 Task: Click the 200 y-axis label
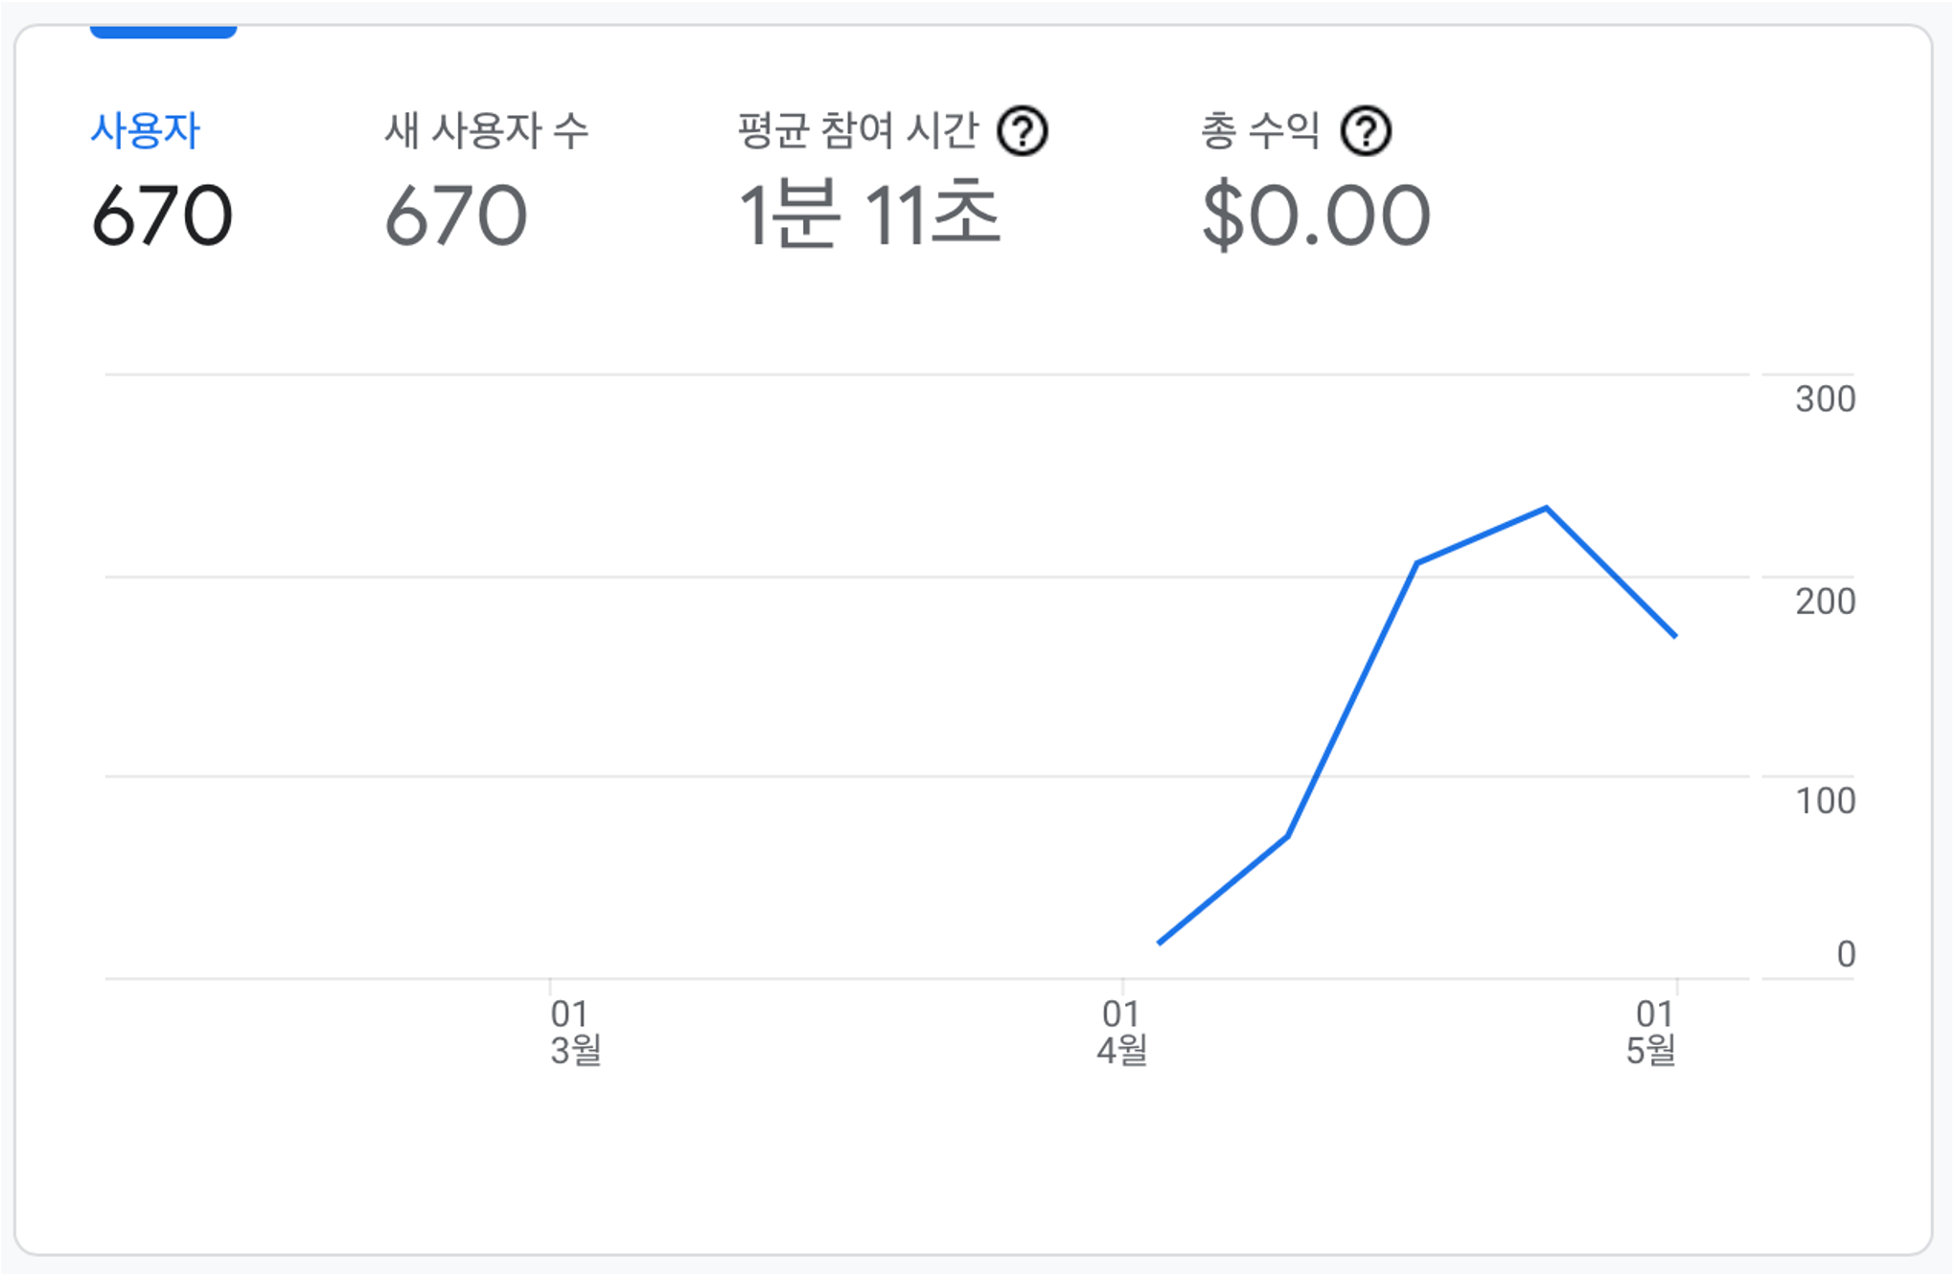click(1825, 602)
